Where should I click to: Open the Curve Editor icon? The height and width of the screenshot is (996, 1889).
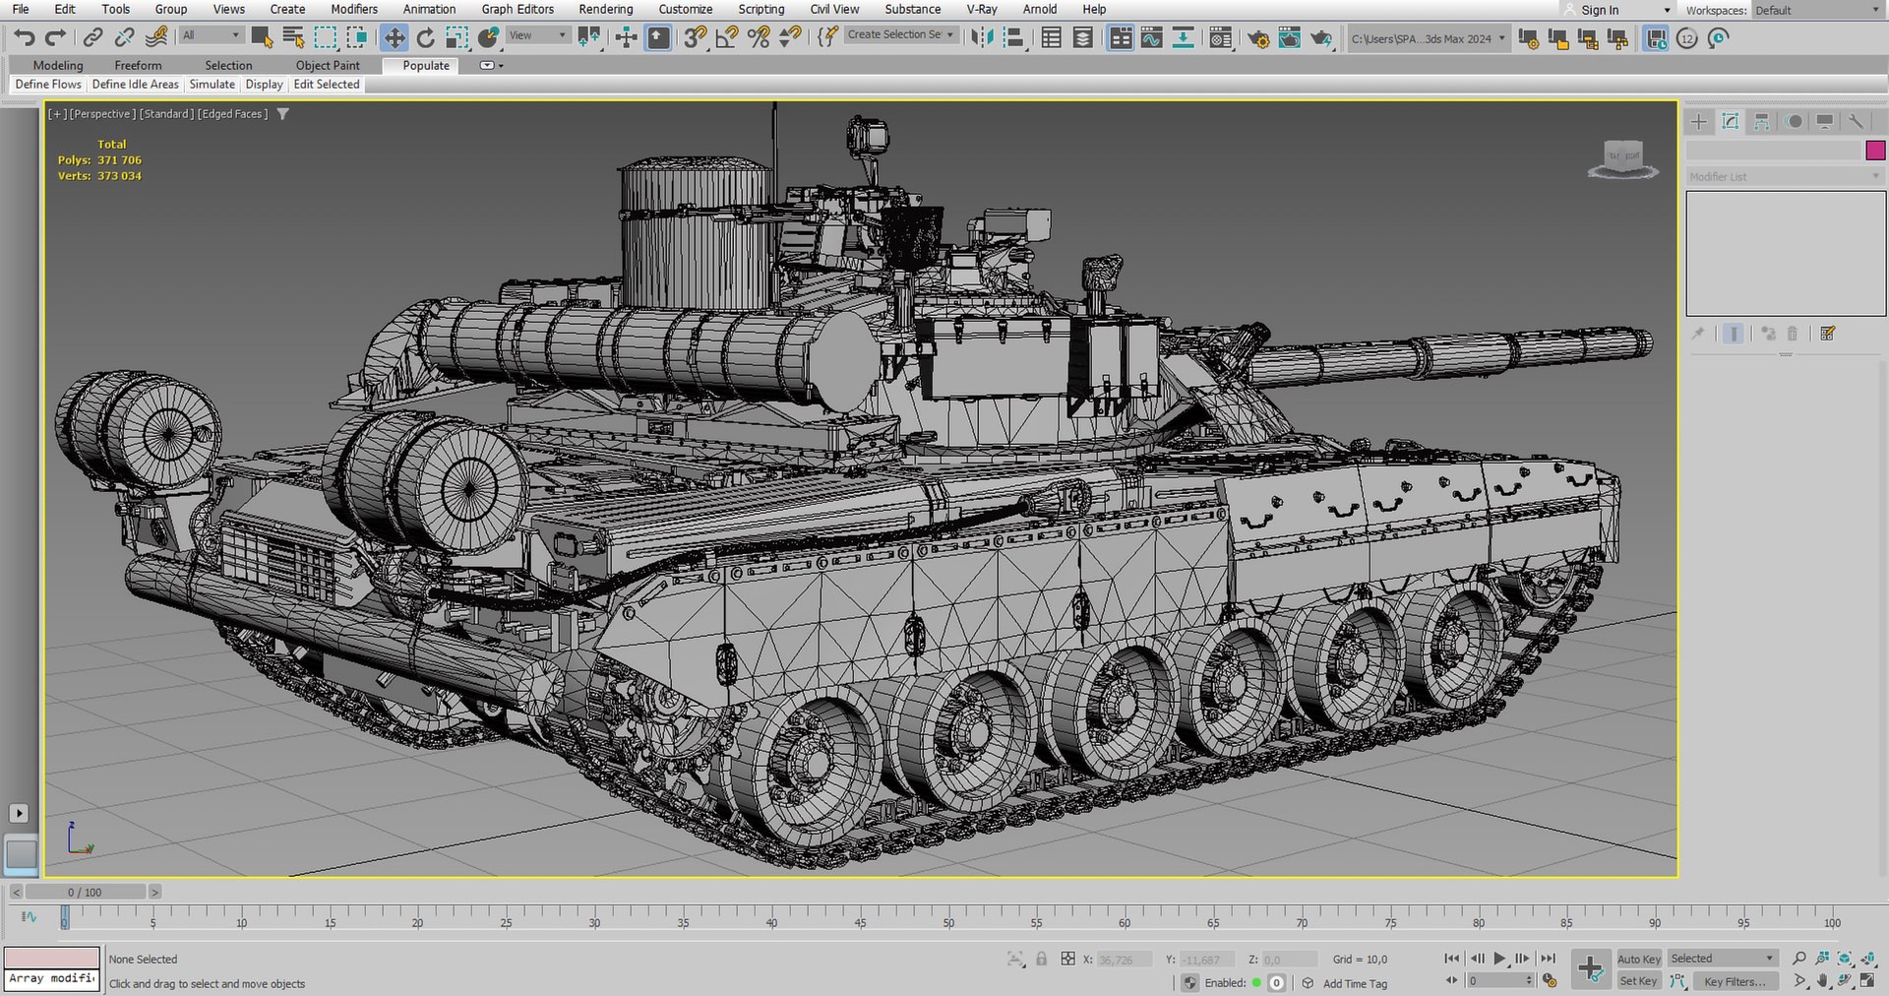click(x=1151, y=37)
